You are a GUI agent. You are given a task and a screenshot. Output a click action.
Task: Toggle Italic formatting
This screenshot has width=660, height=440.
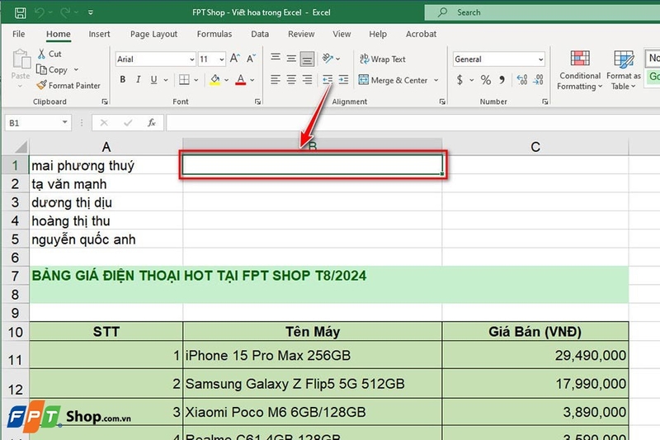coord(138,79)
